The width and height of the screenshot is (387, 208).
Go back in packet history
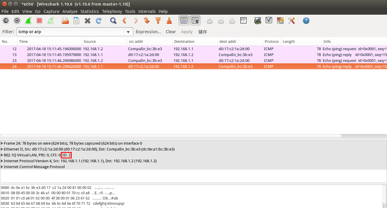124,21
